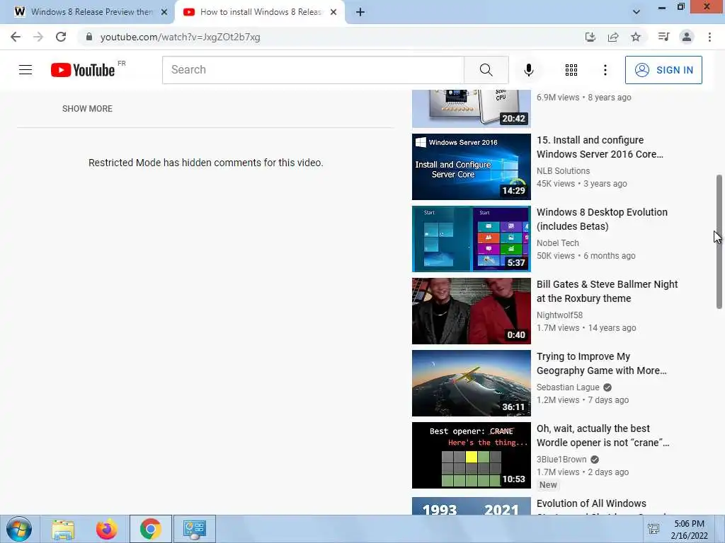Open YouTube hamburger guide menu

tap(25, 70)
